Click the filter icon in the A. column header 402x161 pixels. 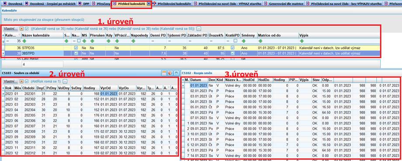pyautogui.click(x=168, y=88)
